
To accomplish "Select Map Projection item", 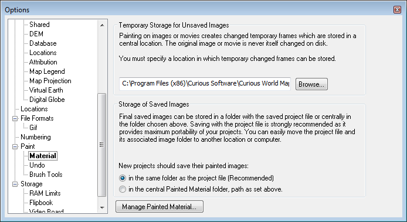I will click(x=50, y=81).
